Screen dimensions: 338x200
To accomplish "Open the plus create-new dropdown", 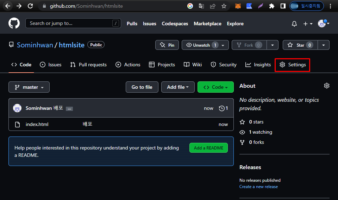I will [308, 24].
